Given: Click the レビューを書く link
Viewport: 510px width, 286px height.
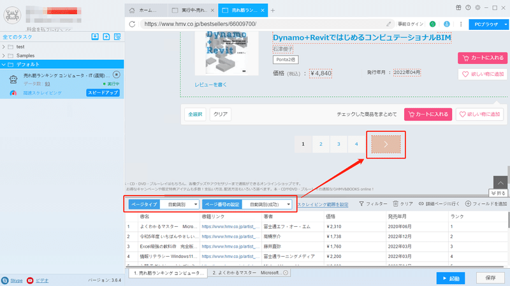Looking at the screenshot, I should tap(210, 85).
